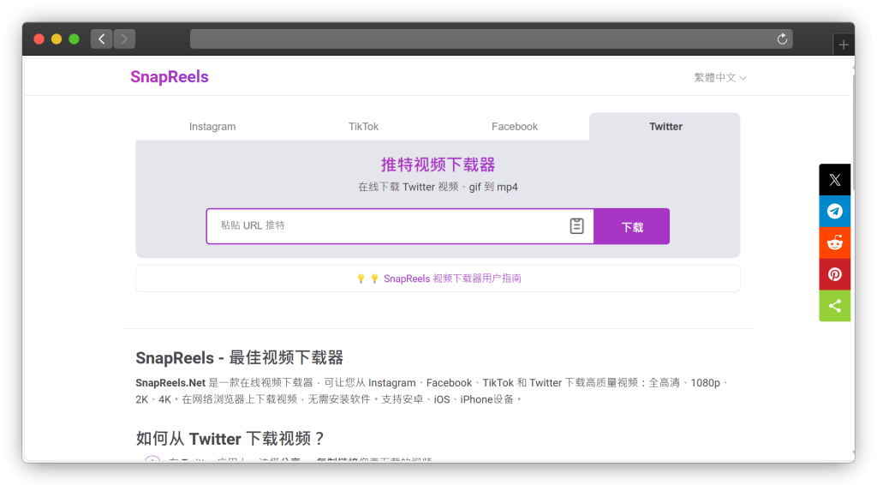Screen dimensions: 877x485
Task: Click the browser forward arrow
Action: point(124,39)
